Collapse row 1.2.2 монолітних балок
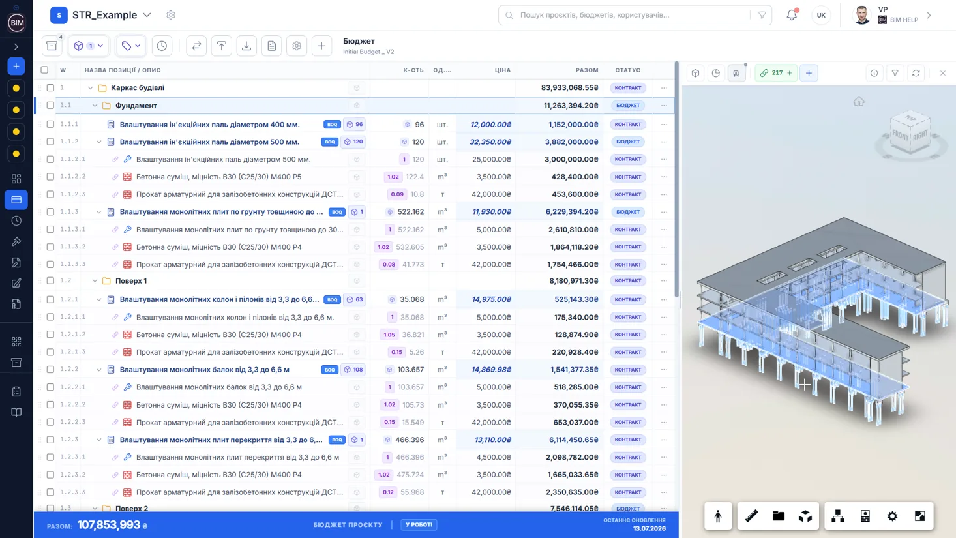 99,370
